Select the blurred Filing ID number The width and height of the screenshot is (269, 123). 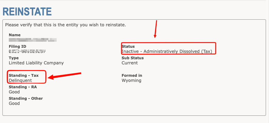coord(27,51)
